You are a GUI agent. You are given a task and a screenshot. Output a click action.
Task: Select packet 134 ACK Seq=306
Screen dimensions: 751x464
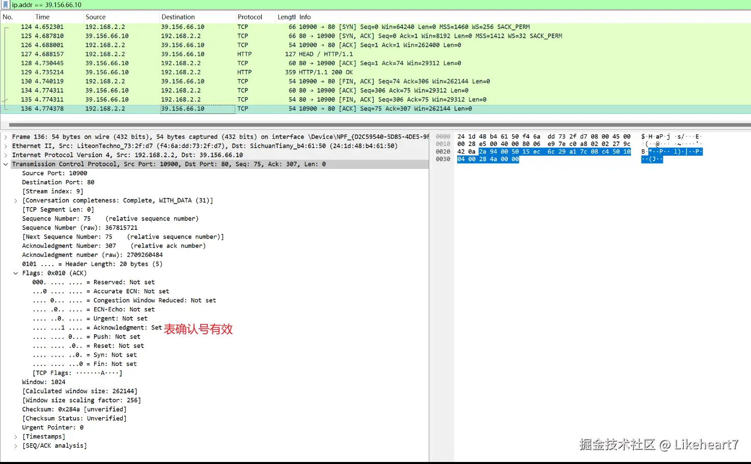point(376,91)
